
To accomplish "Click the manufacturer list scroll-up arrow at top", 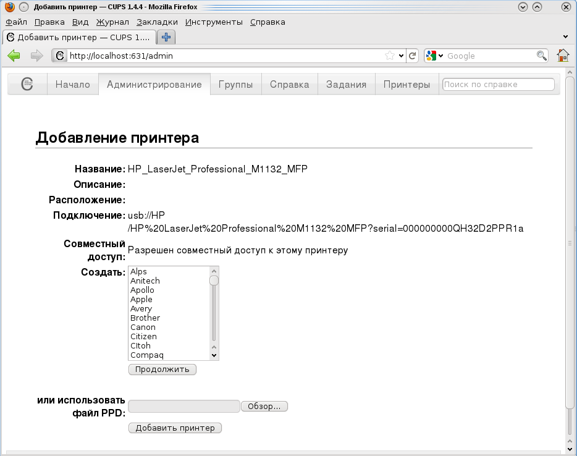I will 214,271.
